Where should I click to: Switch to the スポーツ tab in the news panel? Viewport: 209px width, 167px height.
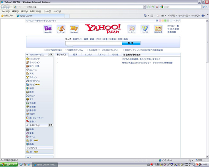pos(102,54)
